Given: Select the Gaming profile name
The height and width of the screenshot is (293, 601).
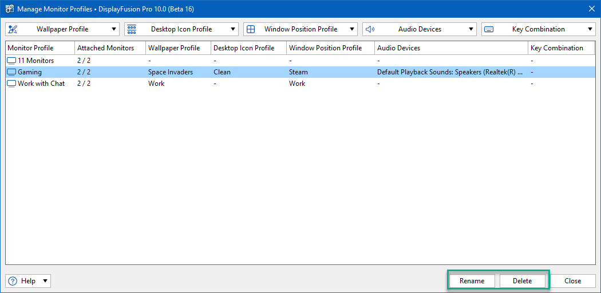Looking at the screenshot, I should (30, 72).
